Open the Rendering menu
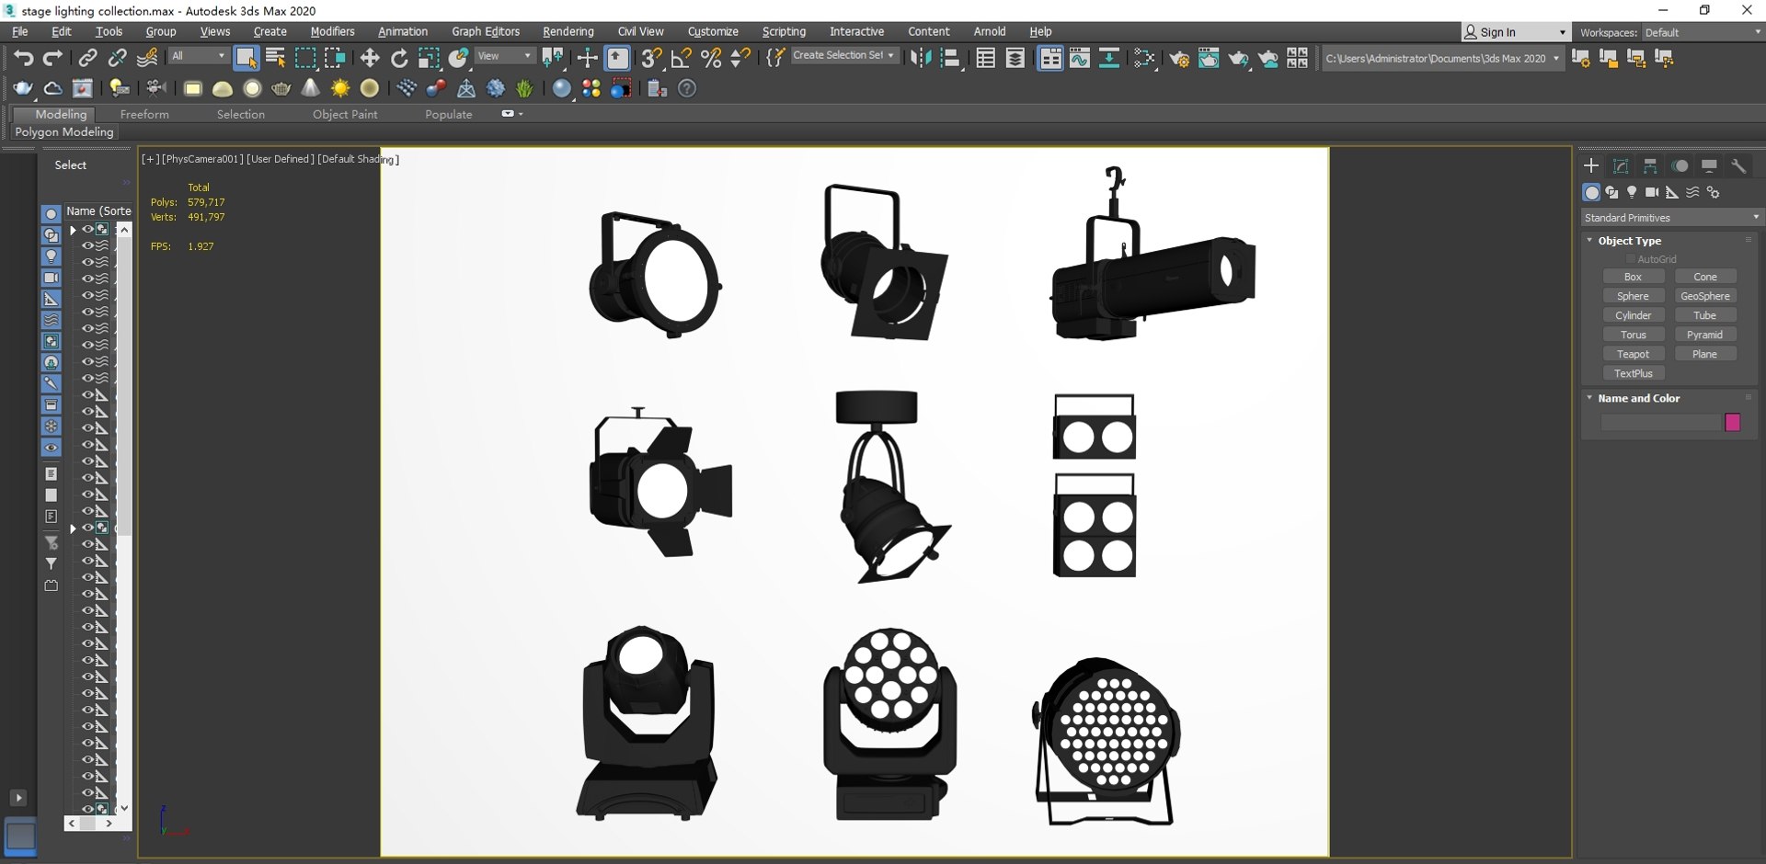Image resolution: width=1766 pixels, height=864 pixels. click(568, 31)
